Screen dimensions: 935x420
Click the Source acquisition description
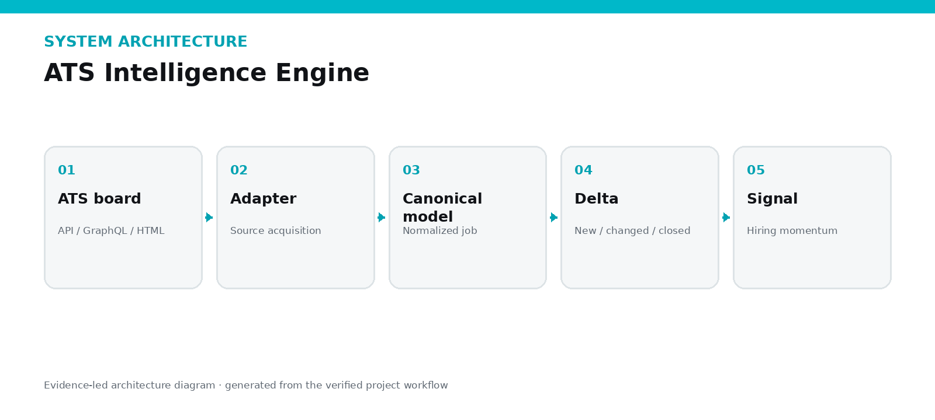click(276, 231)
